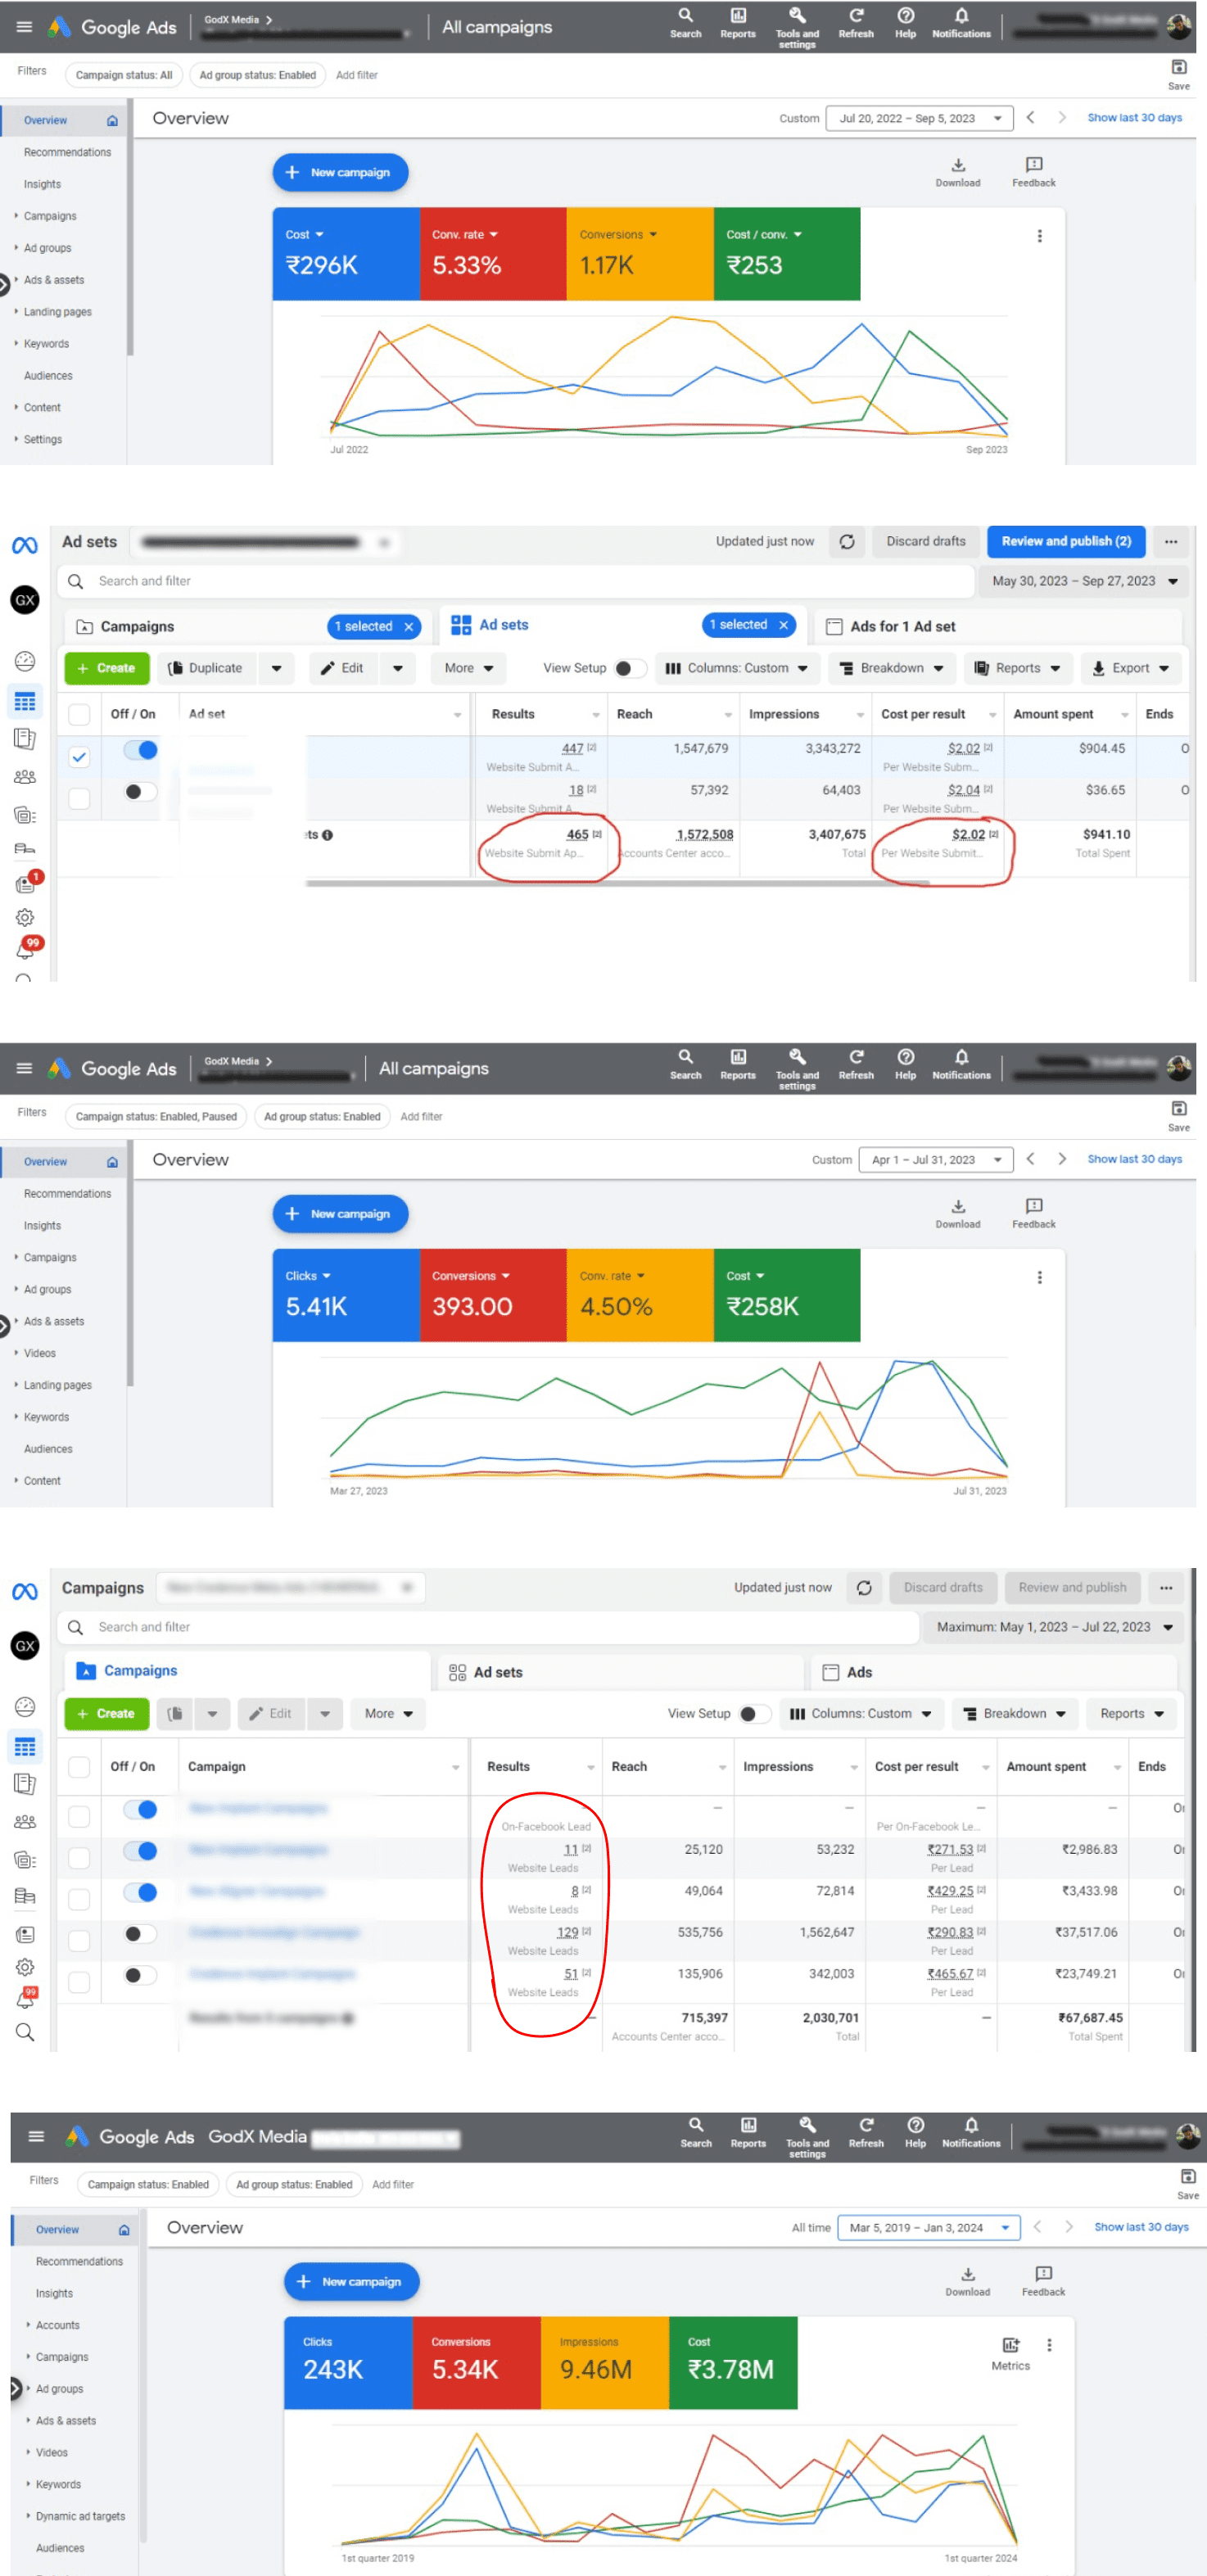Uncheck the ad set row with 447 results

(x=79, y=757)
